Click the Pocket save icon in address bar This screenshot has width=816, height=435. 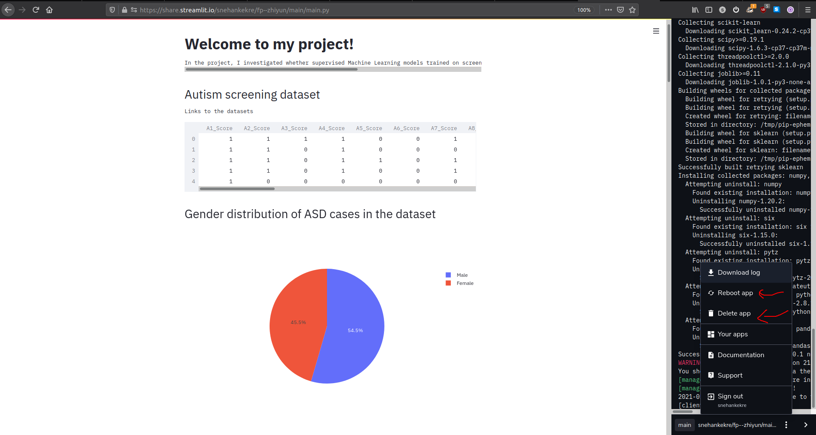[x=620, y=10]
